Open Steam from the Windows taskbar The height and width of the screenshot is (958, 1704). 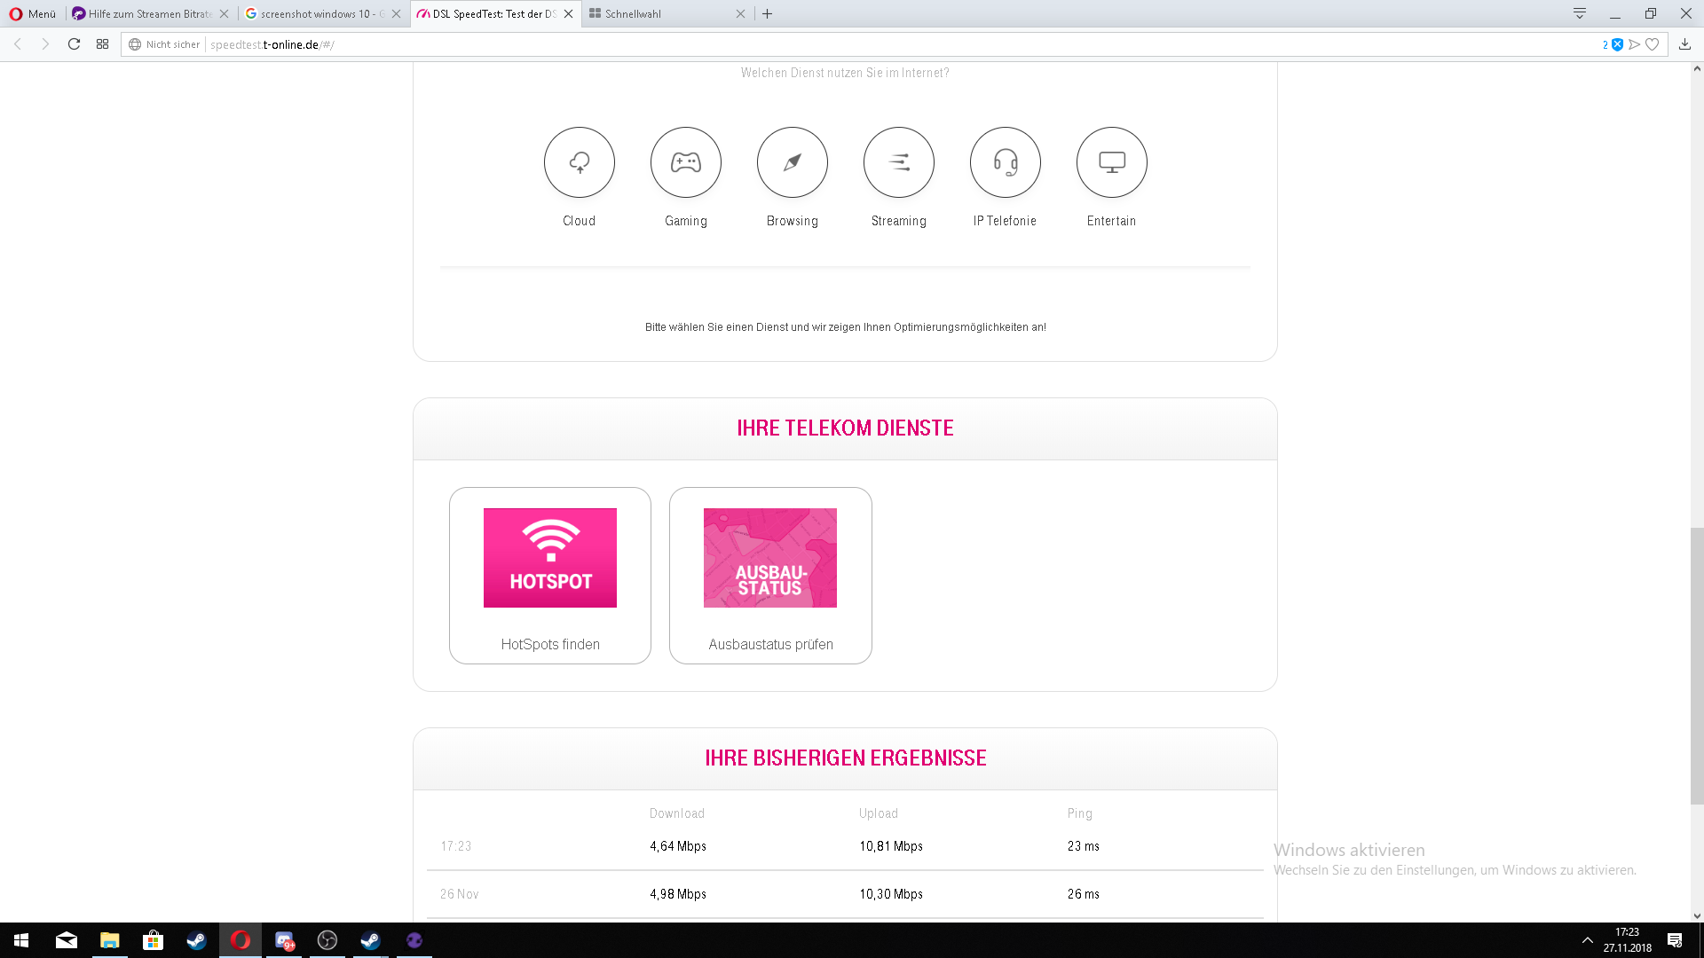196,940
